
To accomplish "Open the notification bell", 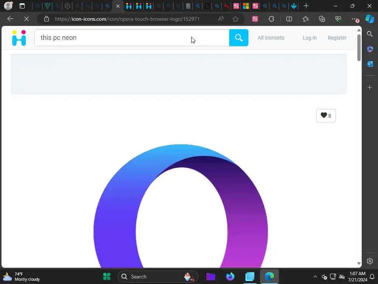I will click(x=372, y=277).
